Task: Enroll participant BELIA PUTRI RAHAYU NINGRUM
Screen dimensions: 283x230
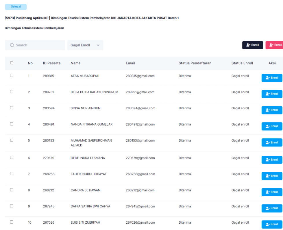Action: click(x=272, y=94)
